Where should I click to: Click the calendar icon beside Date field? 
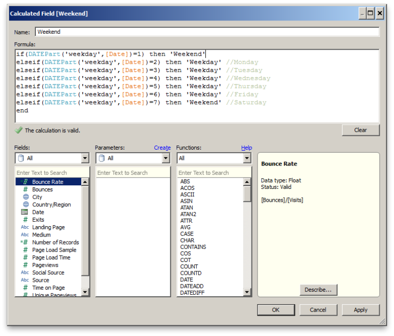click(25, 212)
